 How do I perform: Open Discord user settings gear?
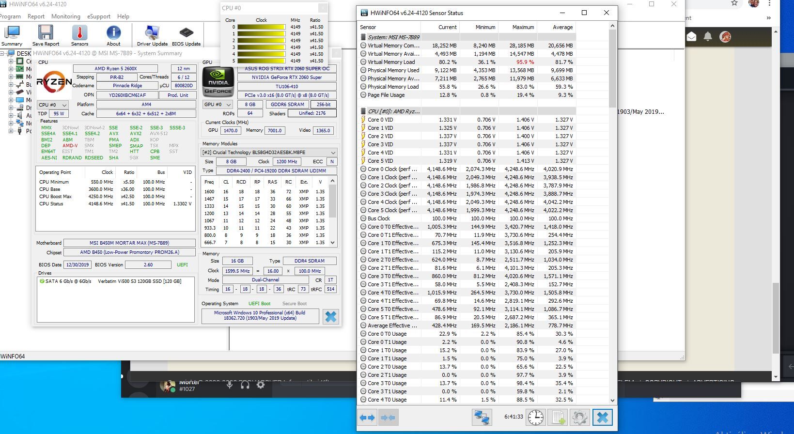(x=261, y=385)
